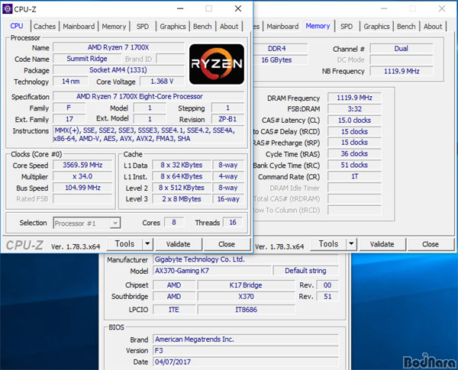
Task: Open the Caches tab in front CPU-Z window
Action: (x=44, y=26)
